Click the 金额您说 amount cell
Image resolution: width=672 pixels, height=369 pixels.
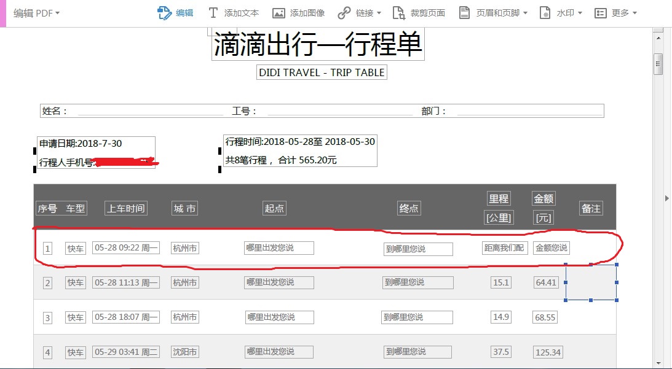551,248
